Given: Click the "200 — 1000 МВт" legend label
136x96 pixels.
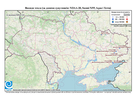Looking at the screenshot, I should [120, 19].
